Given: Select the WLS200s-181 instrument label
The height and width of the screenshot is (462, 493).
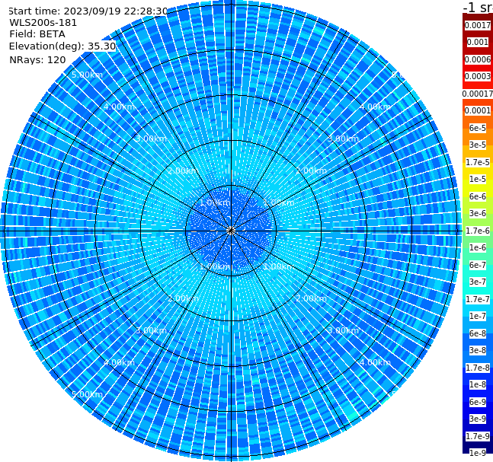Looking at the screenshot, I should click(x=43, y=23).
